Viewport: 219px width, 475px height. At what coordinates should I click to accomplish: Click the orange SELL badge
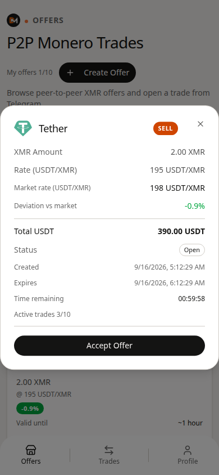pyautogui.click(x=166, y=128)
